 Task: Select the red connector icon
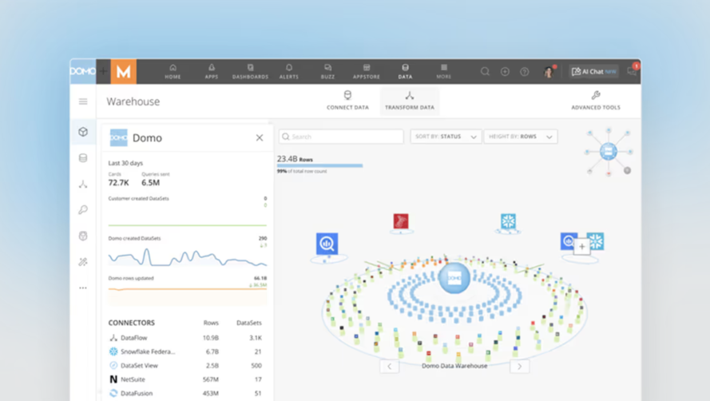point(401,221)
